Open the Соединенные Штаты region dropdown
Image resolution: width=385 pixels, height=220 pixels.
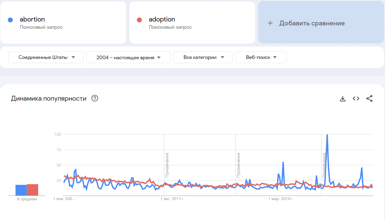46,57
